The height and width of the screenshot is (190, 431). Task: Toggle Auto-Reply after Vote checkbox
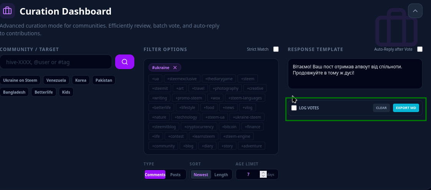click(420, 49)
